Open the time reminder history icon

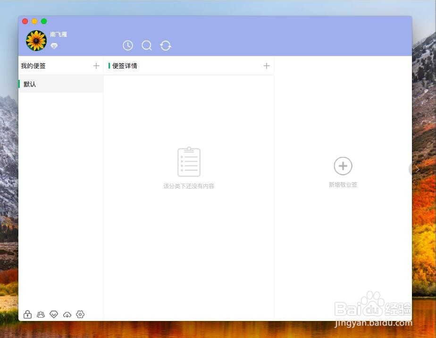pyautogui.click(x=127, y=45)
